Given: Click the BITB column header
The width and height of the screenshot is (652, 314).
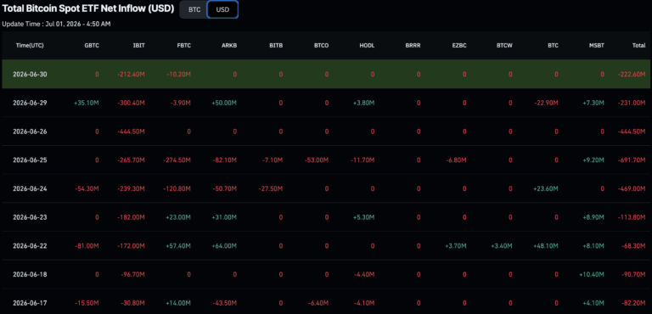Looking at the screenshot, I should (276, 46).
